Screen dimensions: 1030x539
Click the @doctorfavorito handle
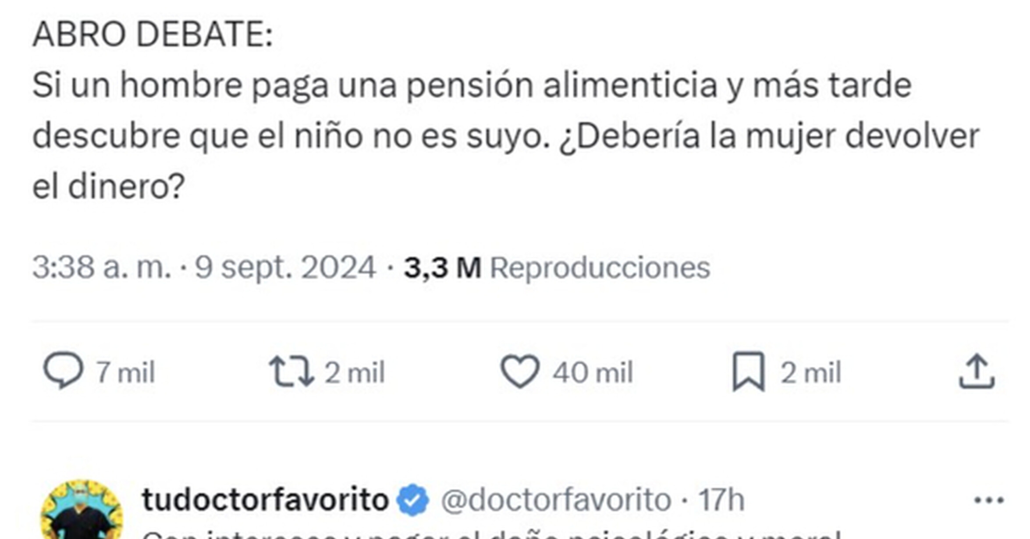pyautogui.click(x=556, y=500)
